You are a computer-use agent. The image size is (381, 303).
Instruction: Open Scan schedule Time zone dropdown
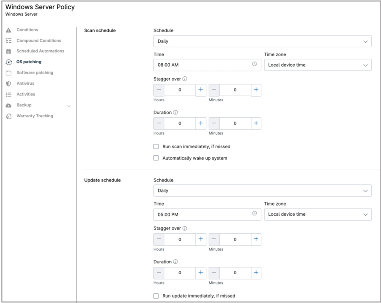[318, 65]
